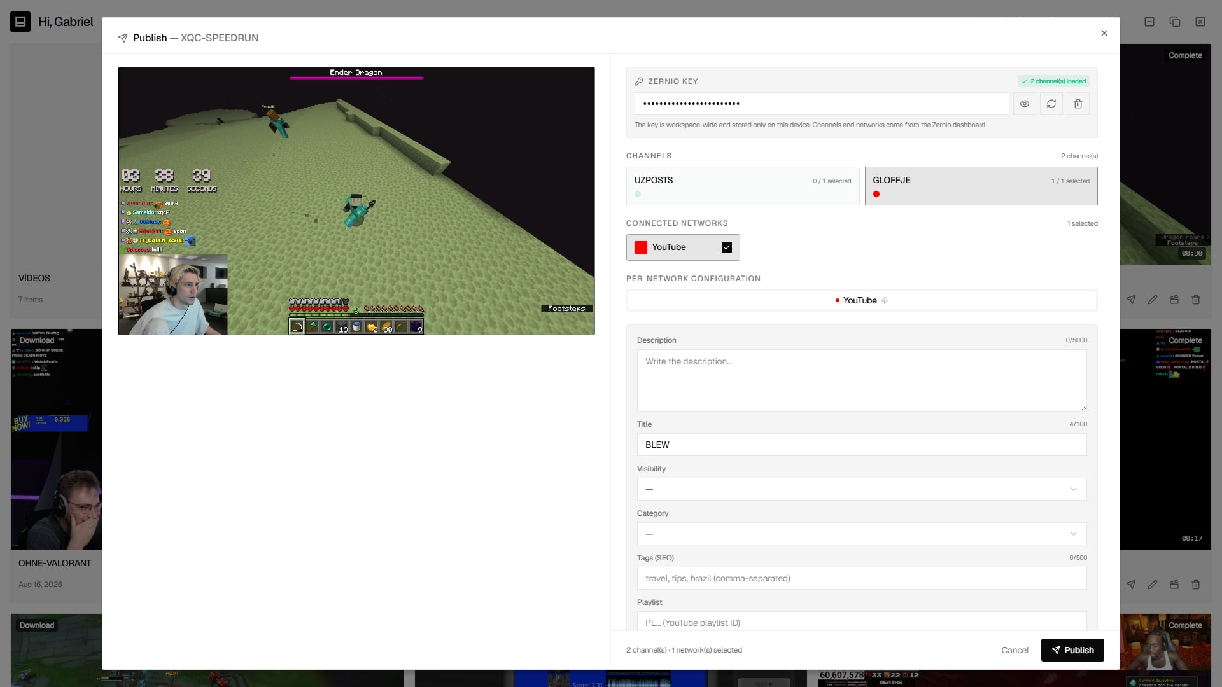
Task: Click the '2 channel(s) · 1 network(s) selected' summary
Action: (684, 650)
